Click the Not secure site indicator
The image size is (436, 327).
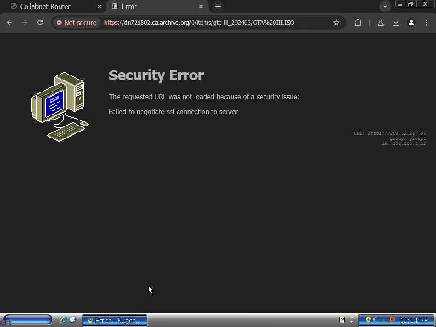(x=77, y=23)
